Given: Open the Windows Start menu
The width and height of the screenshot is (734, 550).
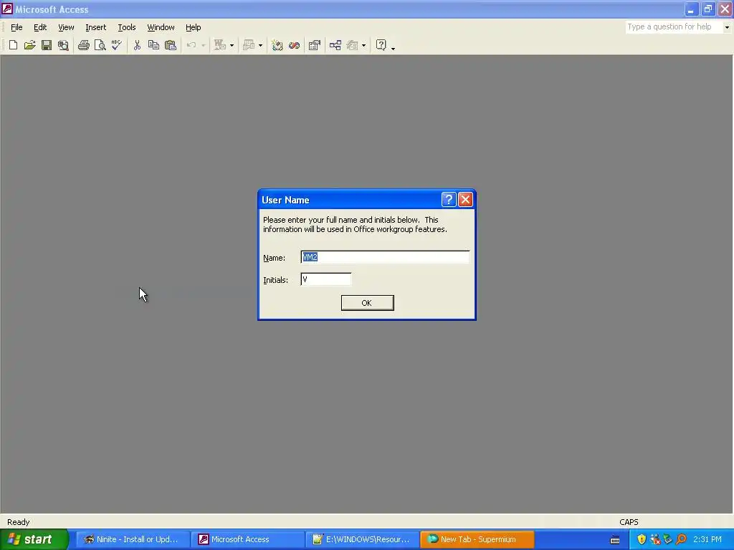Looking at the screenshot, I should [x=34, y=539].
